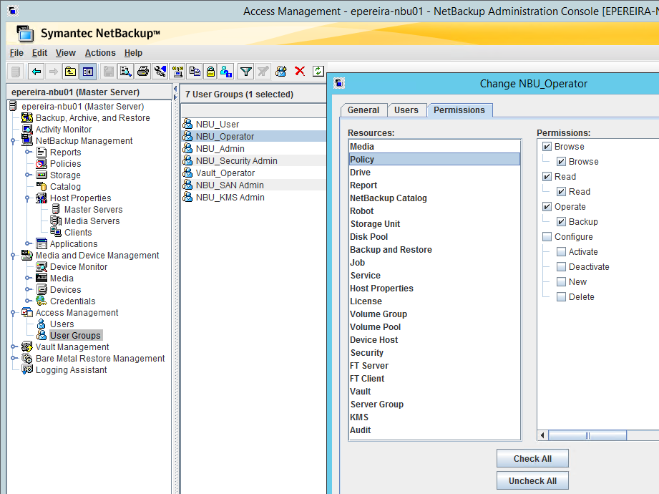The width and height of the screenshot is (659, 494).
Task: Click the Filter funnel icon
Action: click(x=246, y=72)
